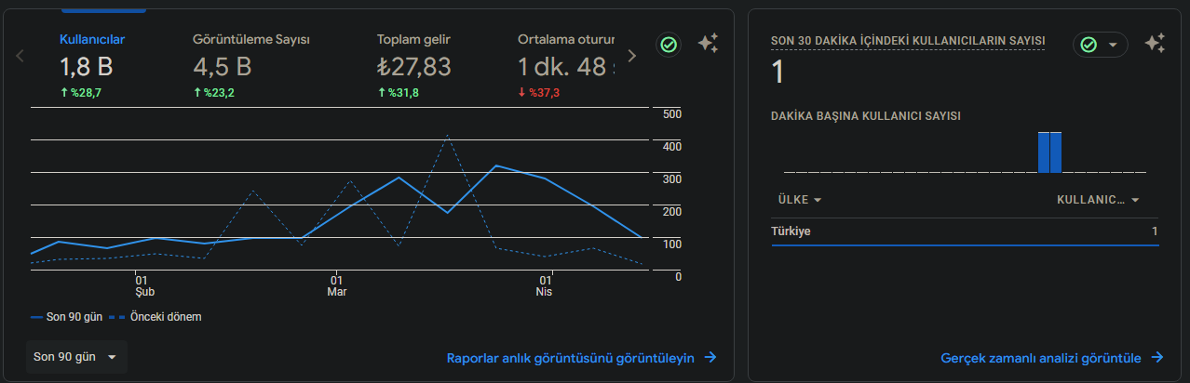Open Raporlar anlık görüntüsünü görüntüleyin link
This screenshot has height=383, width=1190.
tap(571, 358)
